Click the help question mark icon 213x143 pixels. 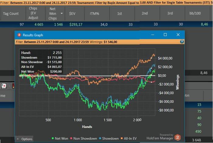pyautogui.click(x=182, y=42)
